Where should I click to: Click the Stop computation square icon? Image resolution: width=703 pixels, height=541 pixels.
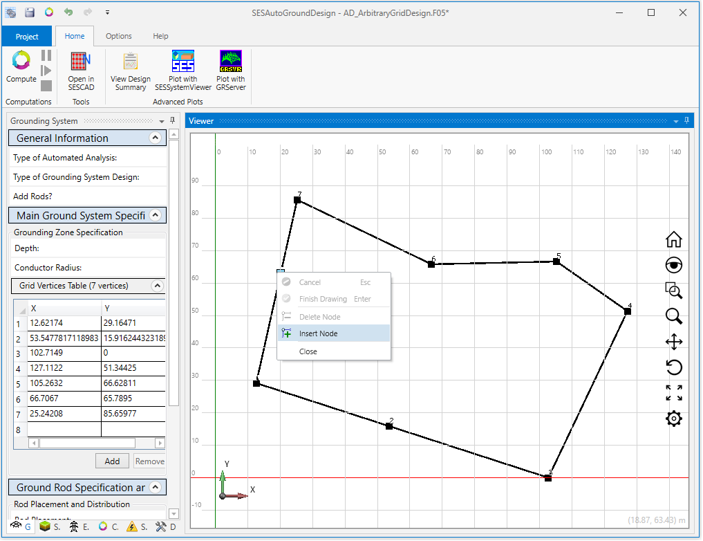tap(46, 86)
